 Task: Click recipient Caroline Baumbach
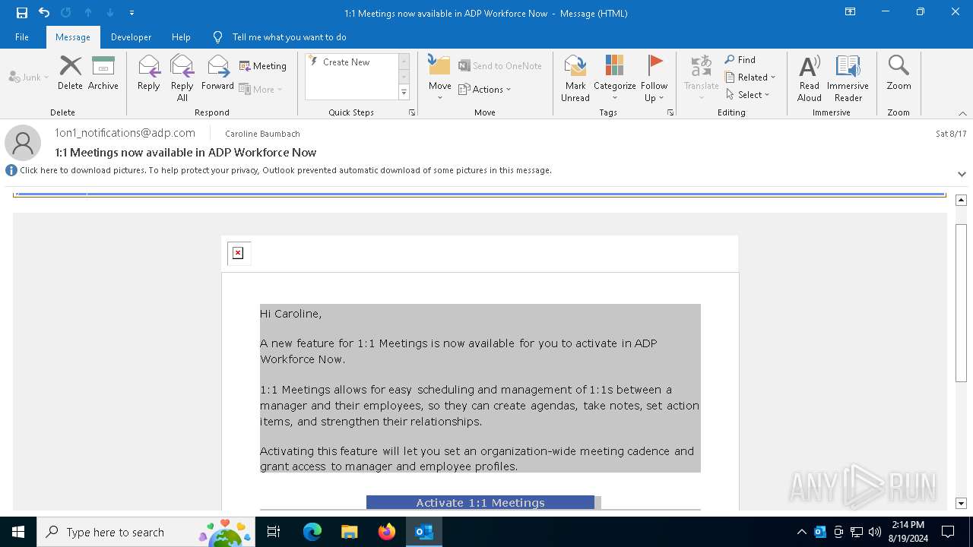point(262,134)
